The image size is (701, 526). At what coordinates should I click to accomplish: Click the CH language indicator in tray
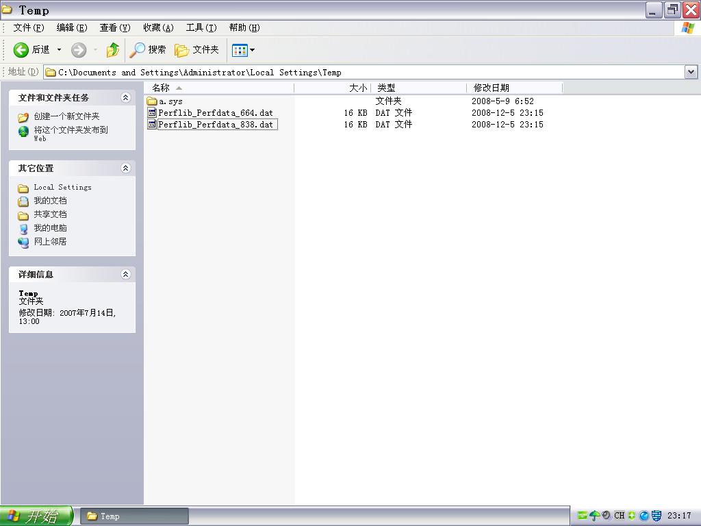click(619, 516)
